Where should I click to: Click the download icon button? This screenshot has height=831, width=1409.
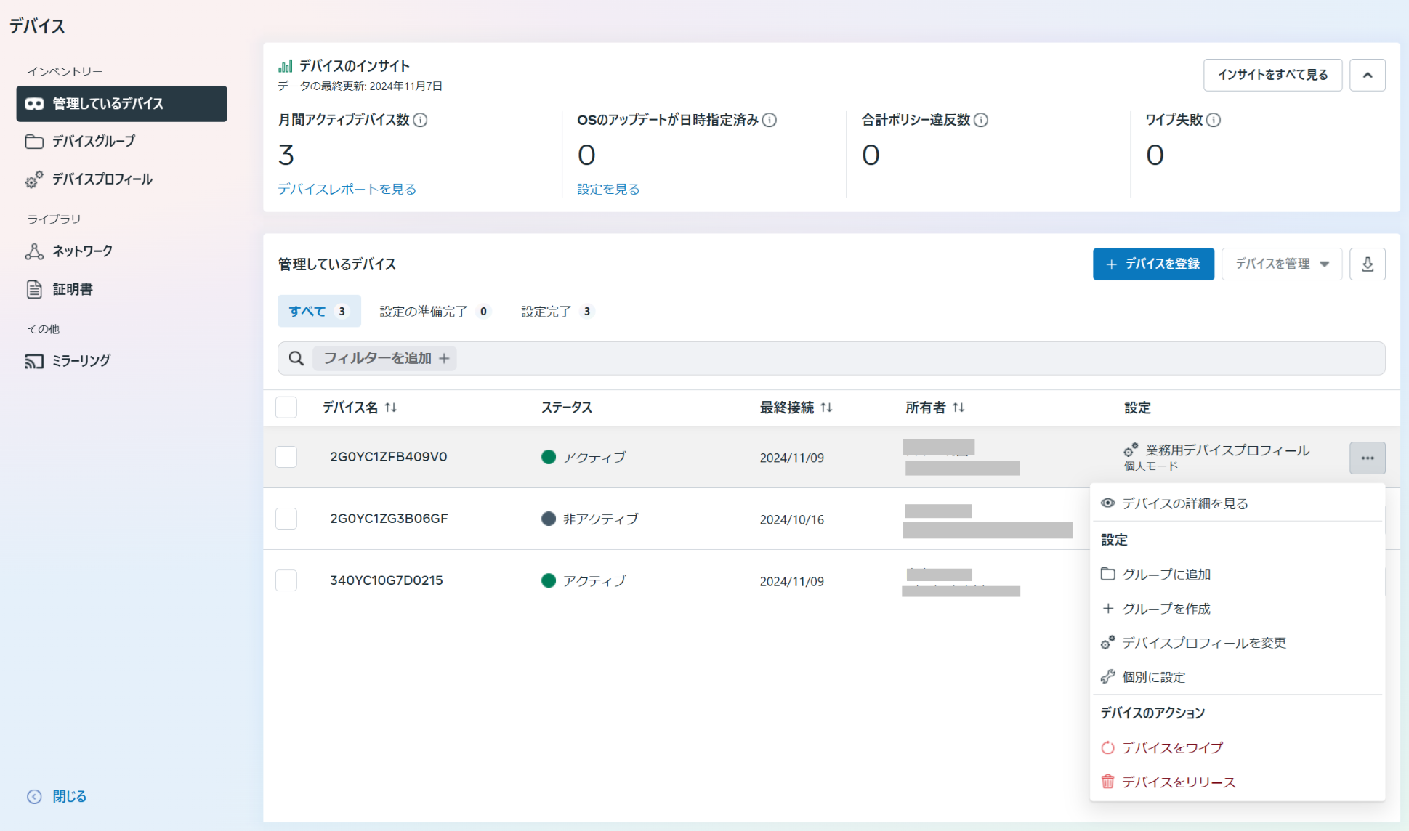point(1367,264)
